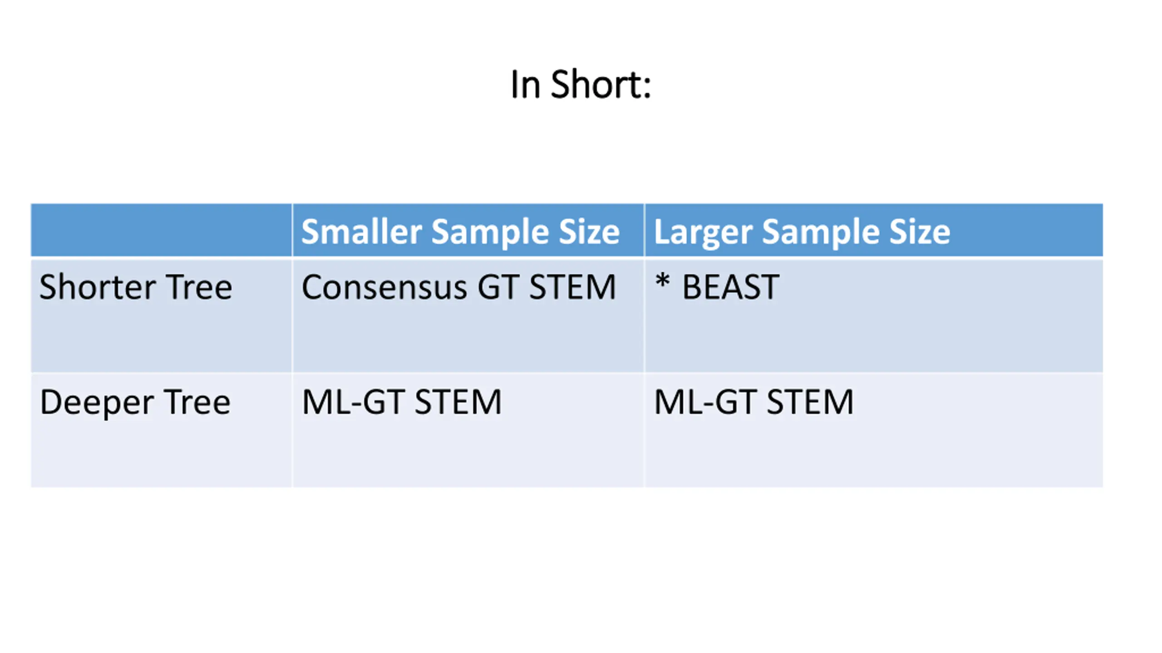Click the word 'Shorter' in first column
The width and height of the screenshot is (1162, 653).
click(x=97, y=287)
